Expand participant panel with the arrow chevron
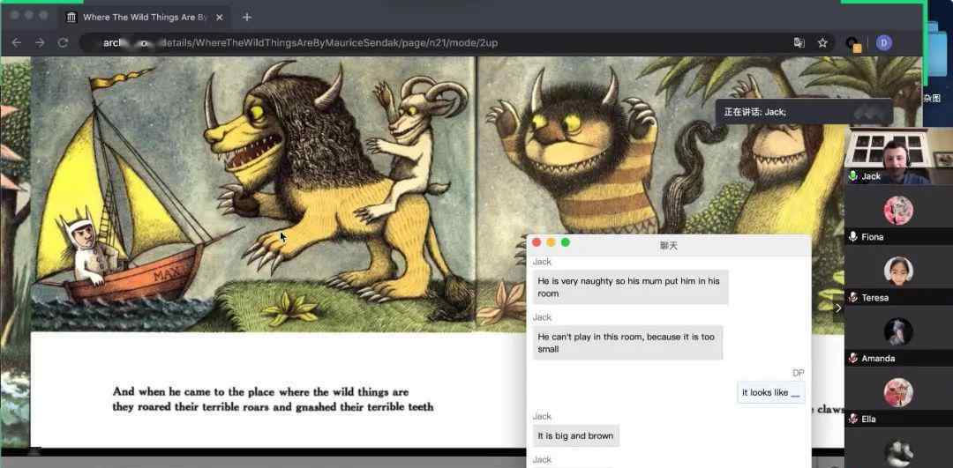This screenshot has height=468, width=953. coord(838,308)
